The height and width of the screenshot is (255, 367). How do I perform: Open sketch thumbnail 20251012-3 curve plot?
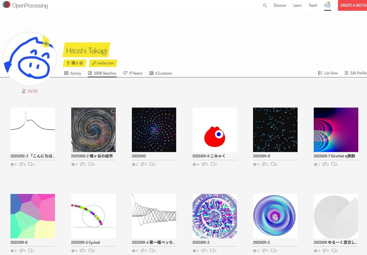[33, 130]
